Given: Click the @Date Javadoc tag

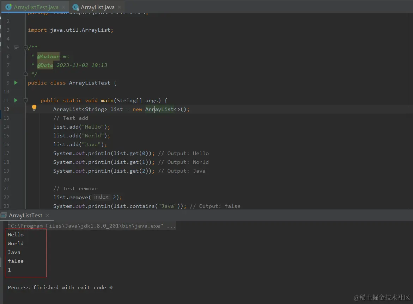Looking at the screenshot, I should [45, 65].
